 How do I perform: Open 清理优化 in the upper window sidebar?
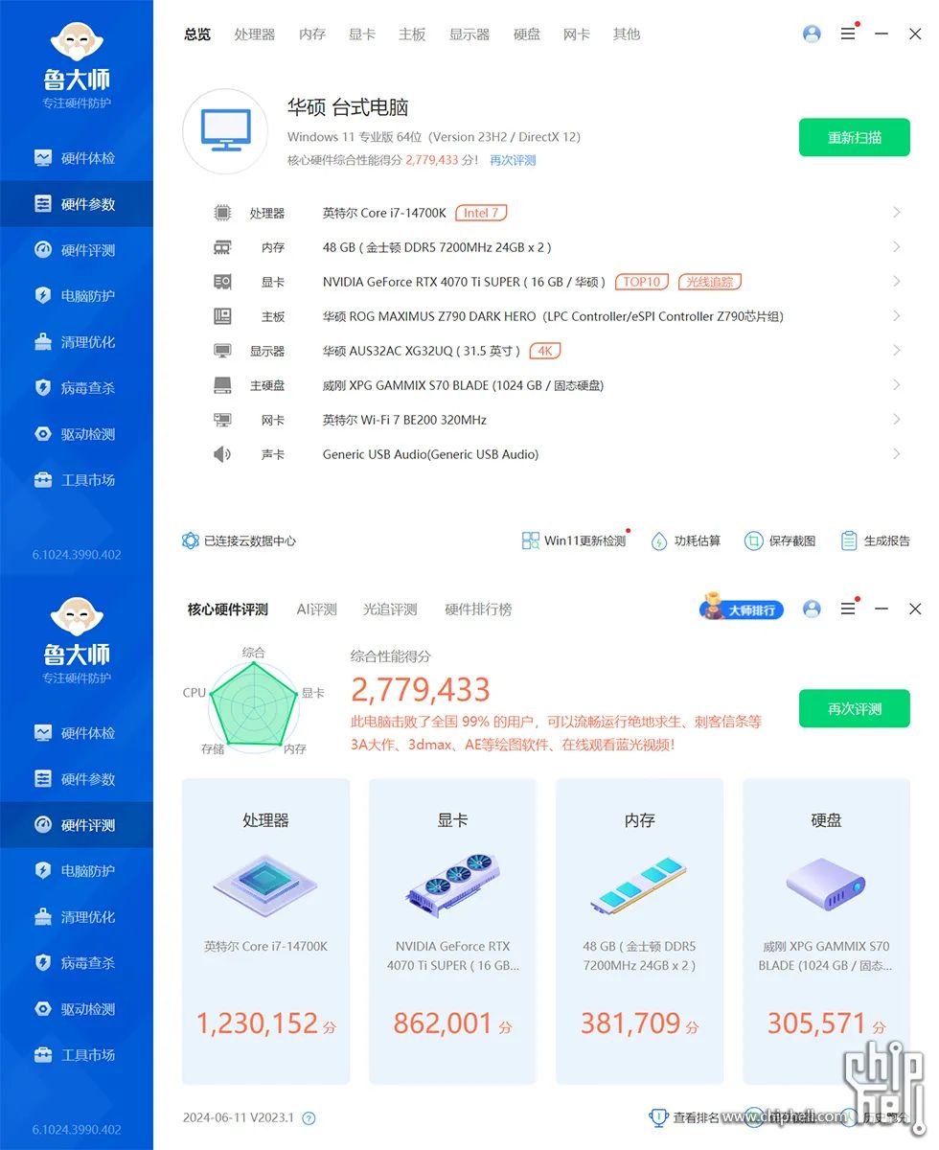coord(77,342)
